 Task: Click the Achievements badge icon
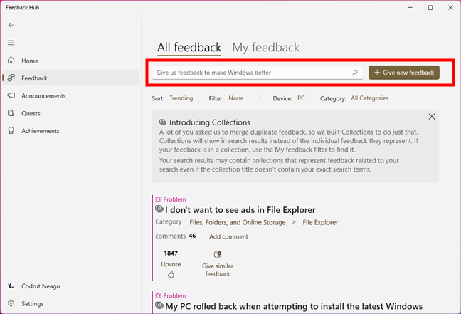click(x=11, y=131)
